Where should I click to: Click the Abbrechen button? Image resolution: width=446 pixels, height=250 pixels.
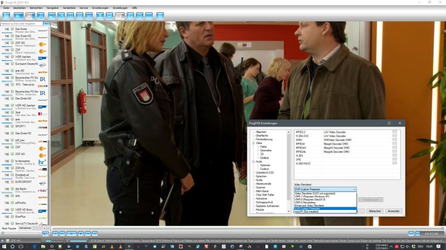(375, 211)
